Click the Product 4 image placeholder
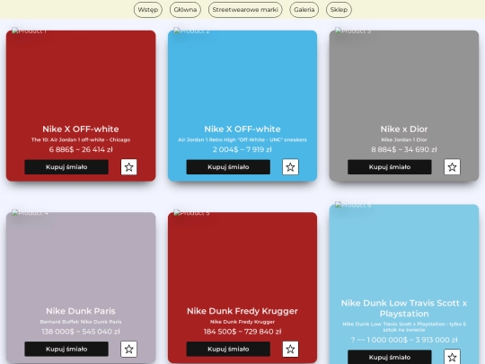485x364 pixels. 30,213
